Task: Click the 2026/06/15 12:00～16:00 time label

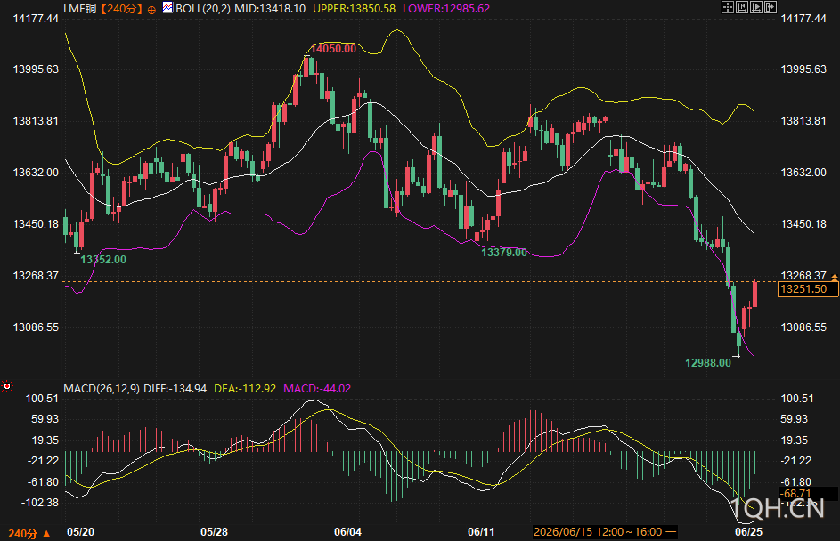Action: coord(605,532)
